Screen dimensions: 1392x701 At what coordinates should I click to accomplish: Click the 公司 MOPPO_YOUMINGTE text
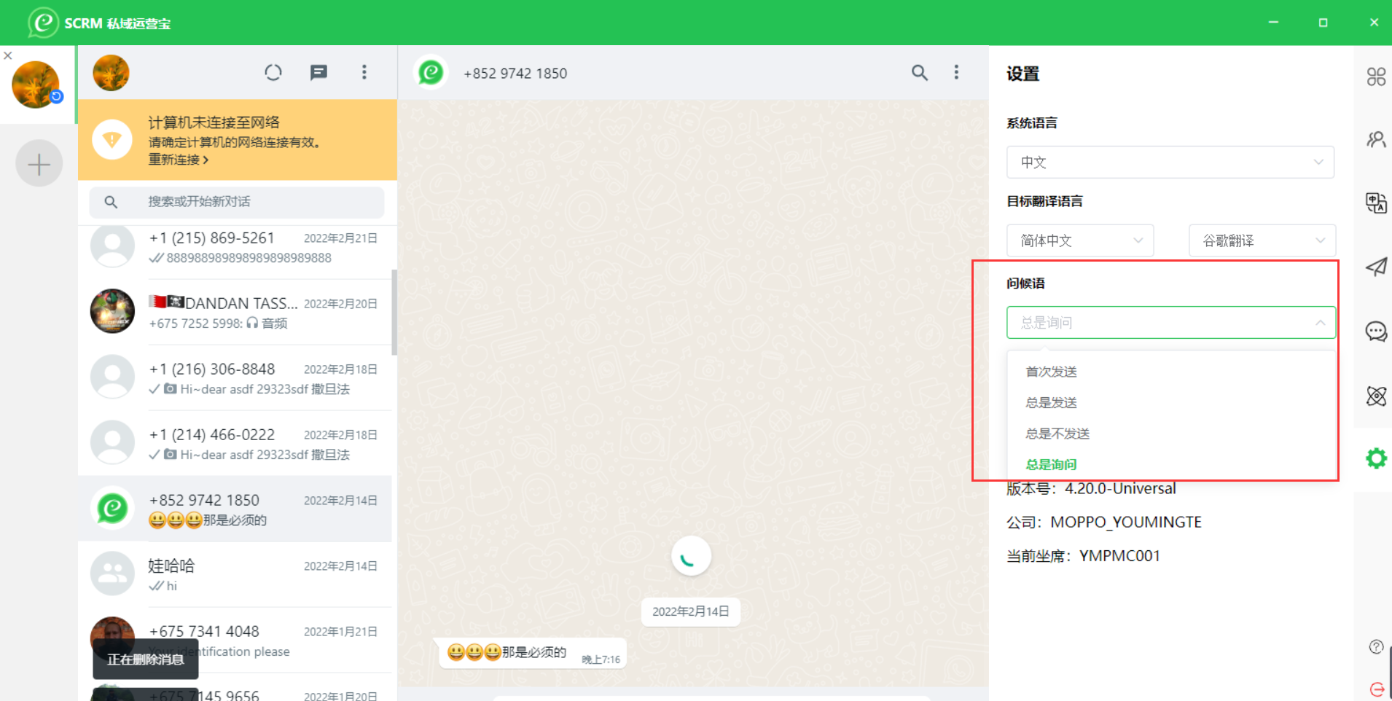tap(1104, 522)
